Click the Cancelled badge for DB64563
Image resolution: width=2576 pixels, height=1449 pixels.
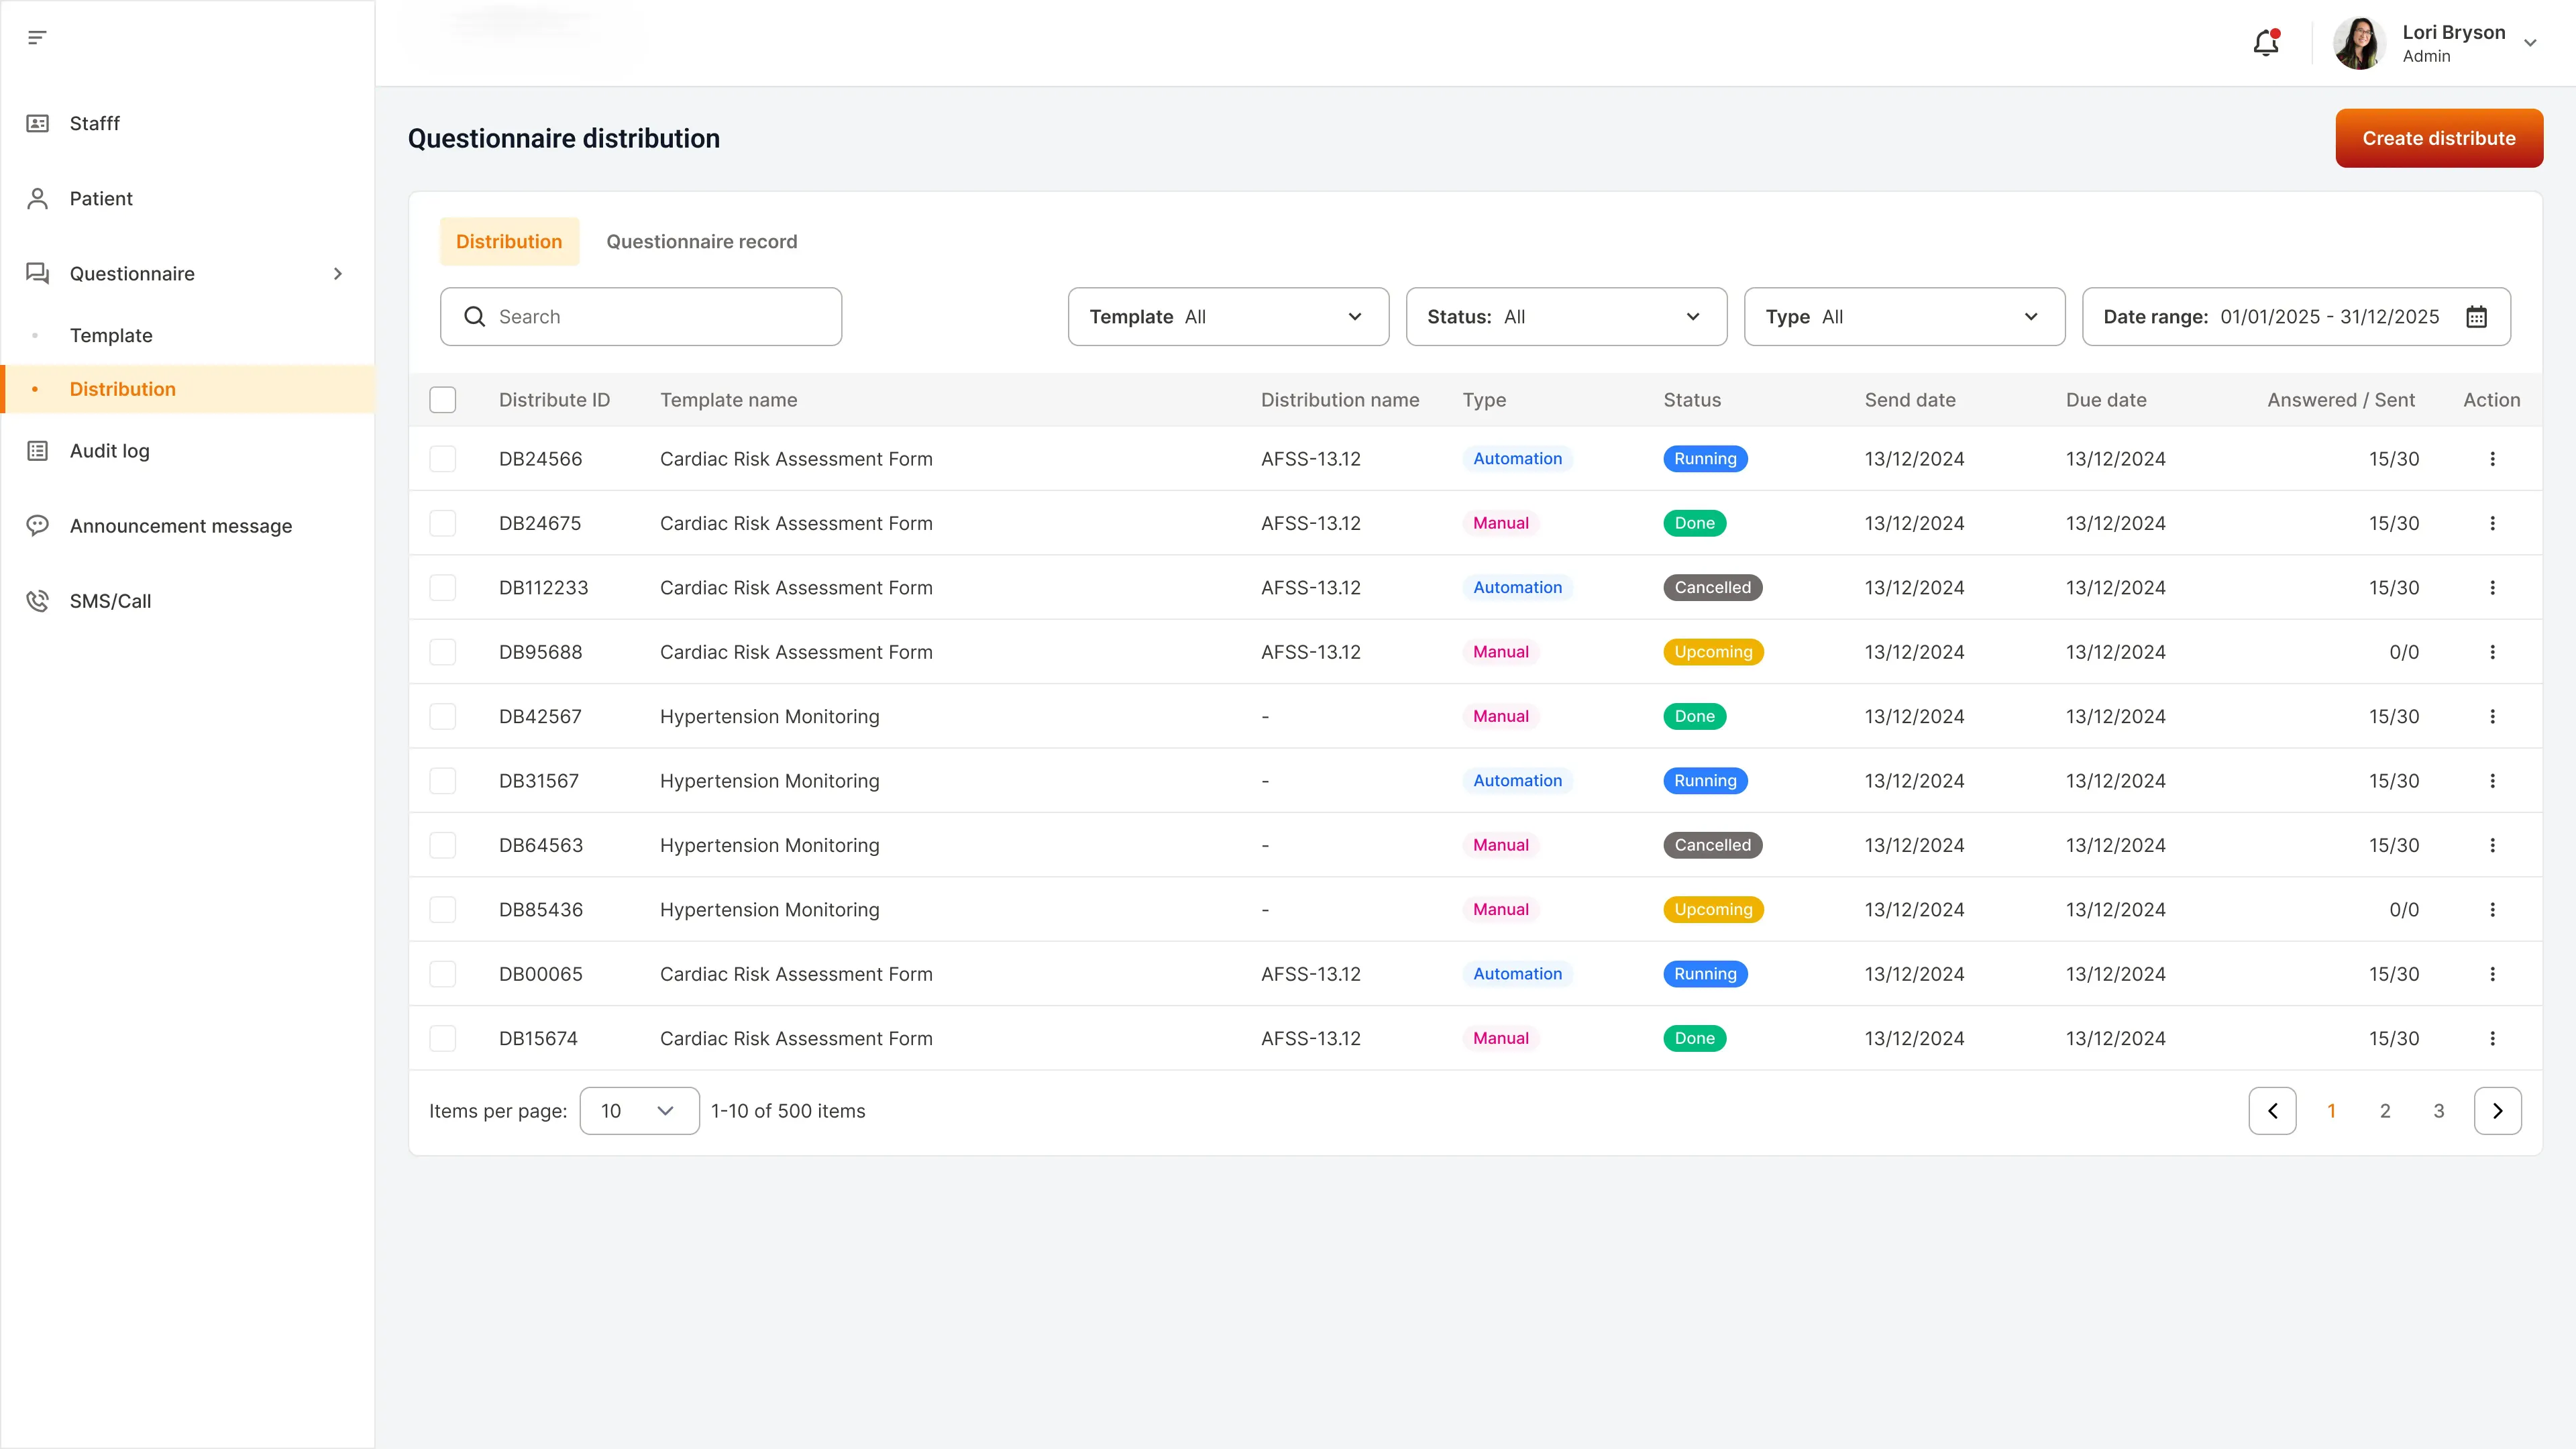(x=1712, y=845)
